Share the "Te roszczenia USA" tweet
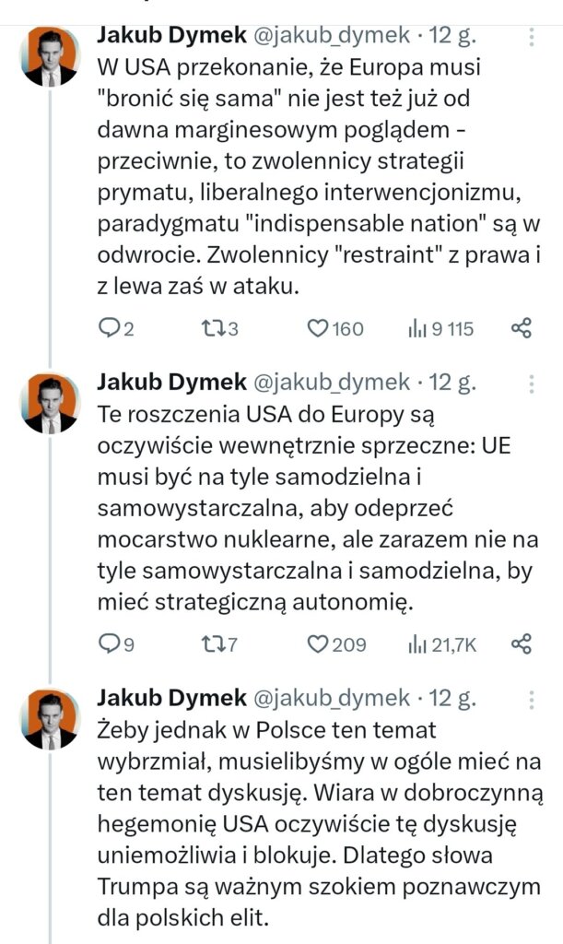This screenshot has width=563, height=944. tap(521, 644)
